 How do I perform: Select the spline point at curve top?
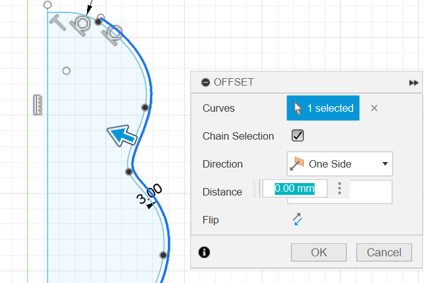pos(98,21)
